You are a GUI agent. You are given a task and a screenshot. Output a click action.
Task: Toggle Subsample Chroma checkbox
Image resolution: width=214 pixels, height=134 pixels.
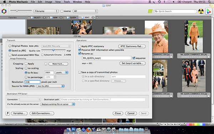point(42,55)
